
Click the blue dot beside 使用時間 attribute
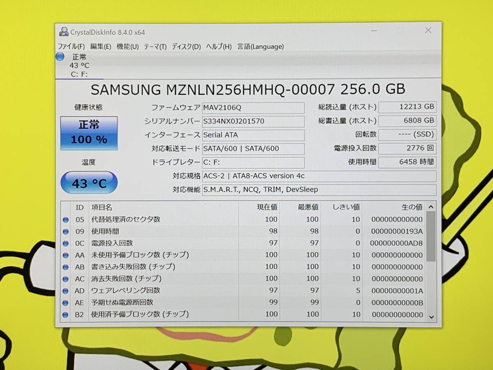click(x=66, y=231)
